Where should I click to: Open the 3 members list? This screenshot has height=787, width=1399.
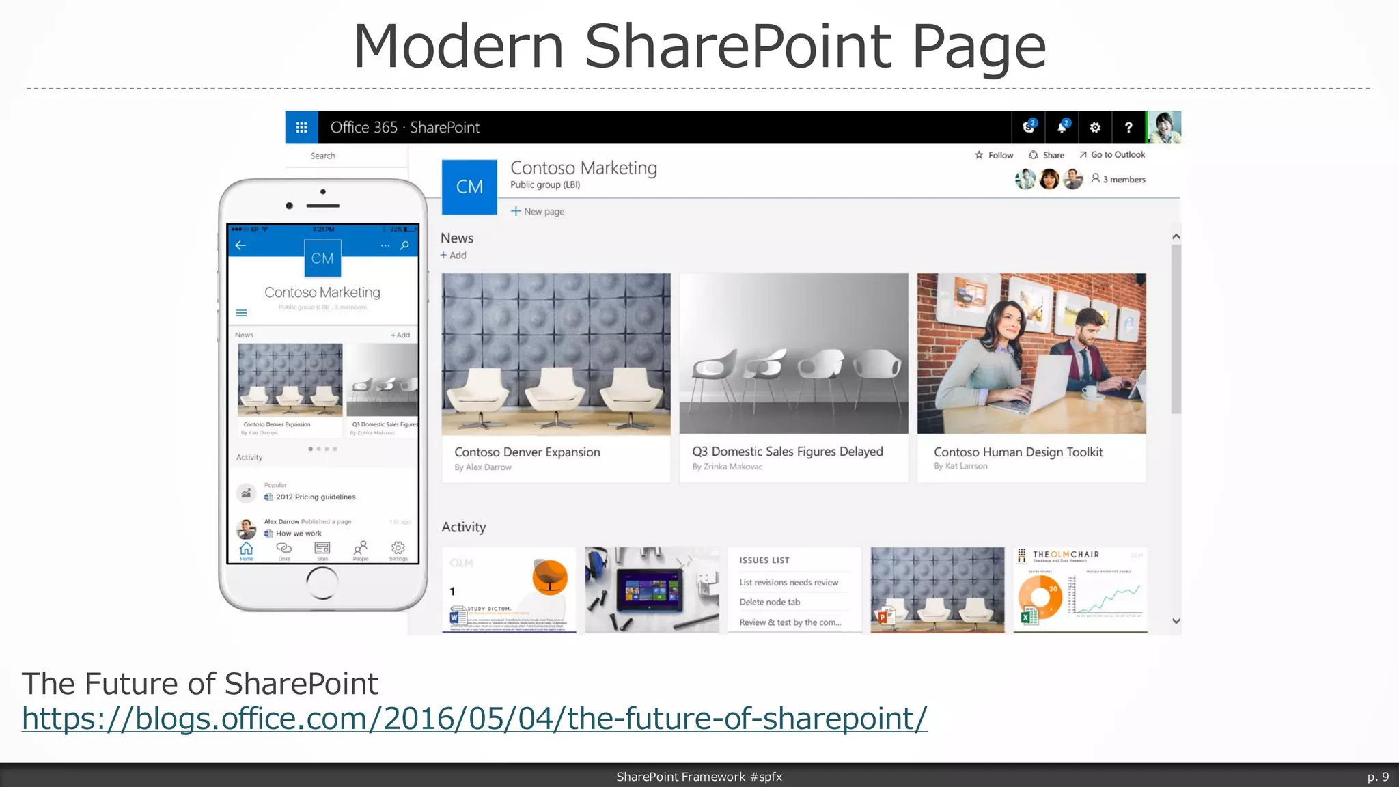click(1118, 179)
